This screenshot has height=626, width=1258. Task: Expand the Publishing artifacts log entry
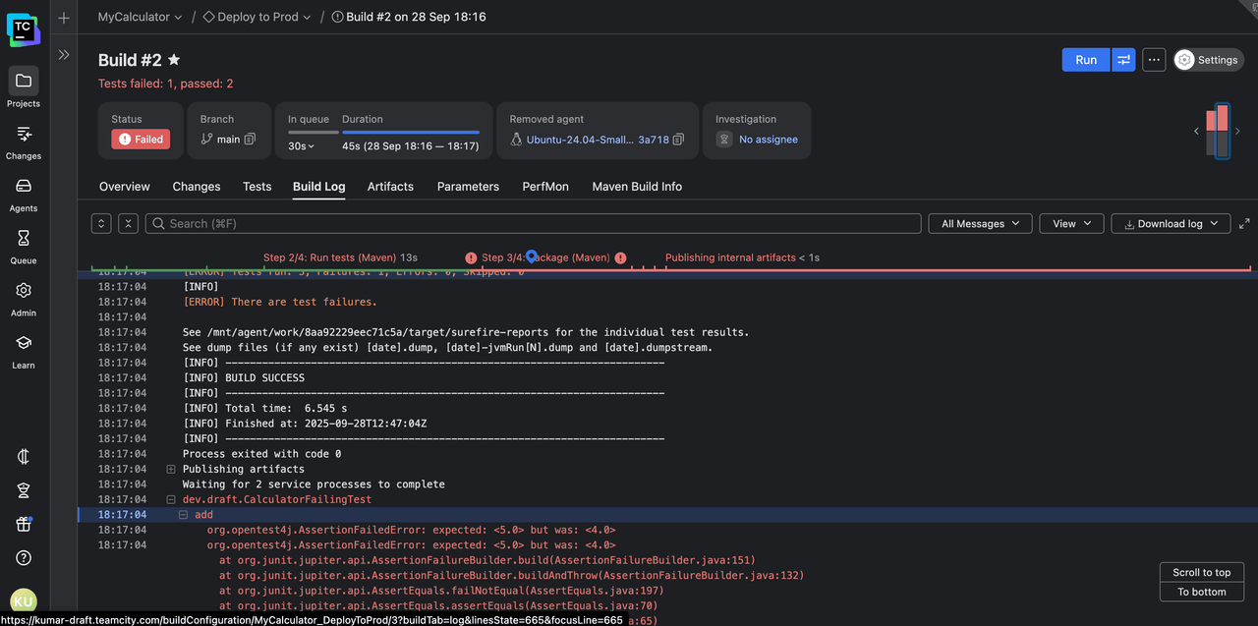[x=171, y=470]
